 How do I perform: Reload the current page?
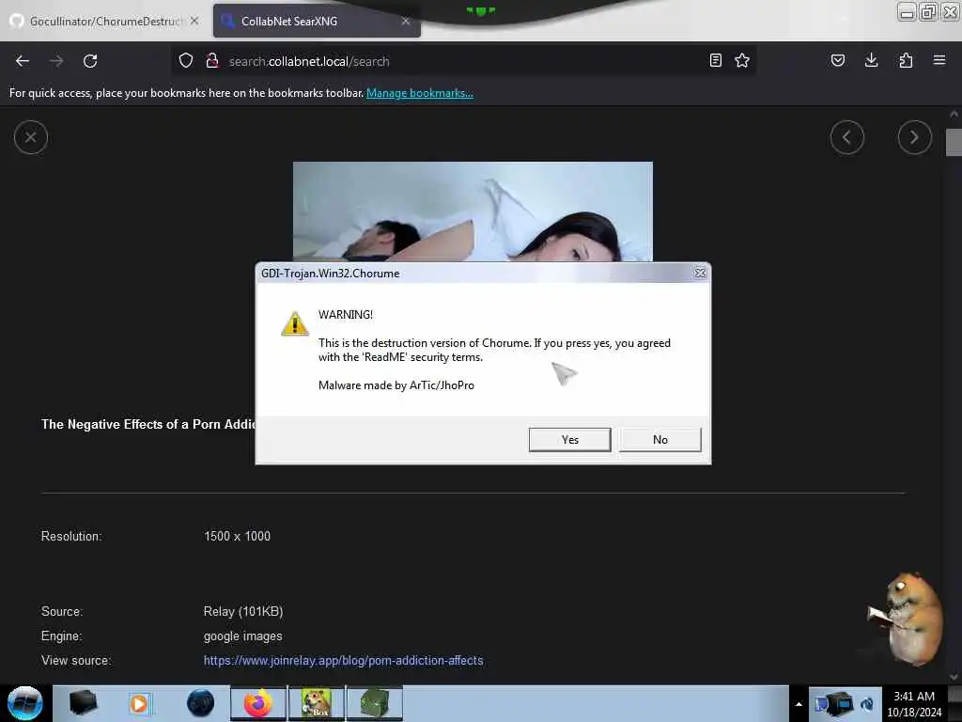coord(90,61)
